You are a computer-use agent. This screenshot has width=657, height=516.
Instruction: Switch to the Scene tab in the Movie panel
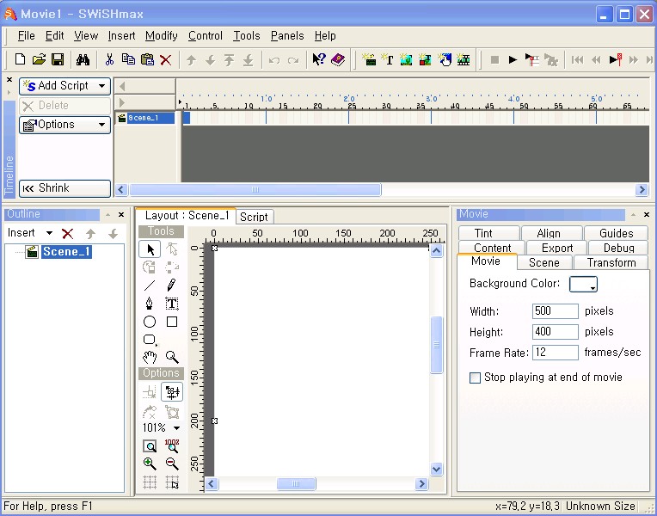click(x=544, y=262)
